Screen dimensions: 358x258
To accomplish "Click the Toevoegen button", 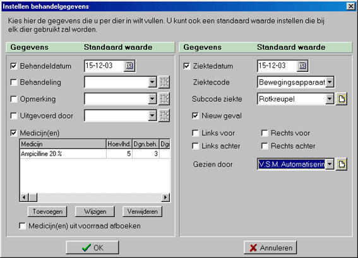I will point(47,211).
